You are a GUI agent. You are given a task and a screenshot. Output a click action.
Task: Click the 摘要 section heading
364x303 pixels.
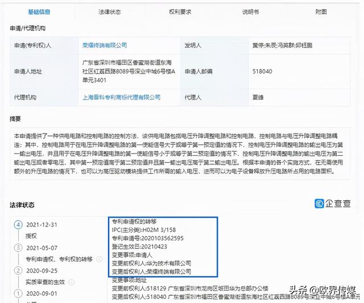[15, 119]
